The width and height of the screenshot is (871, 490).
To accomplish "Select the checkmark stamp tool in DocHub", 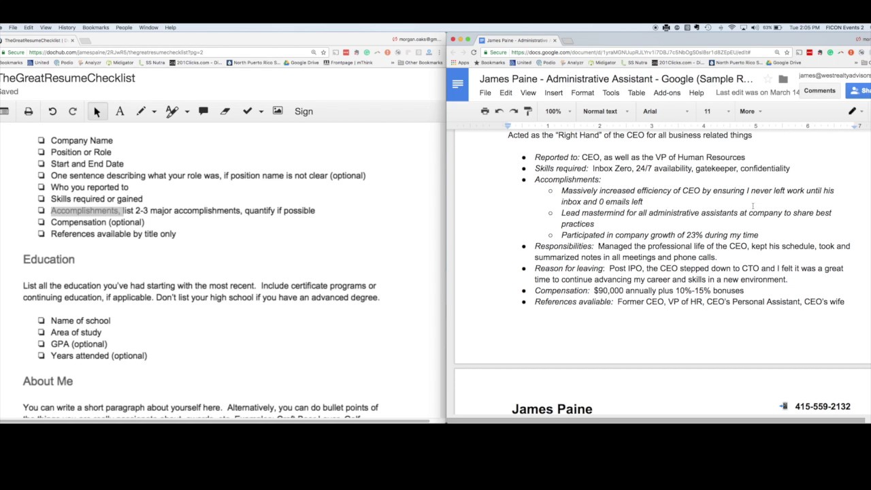I will [x=247, y=112].
